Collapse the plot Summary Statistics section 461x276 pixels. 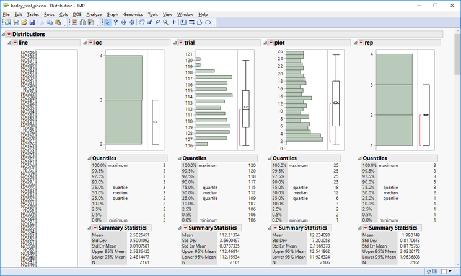click(x=270, y=228)
